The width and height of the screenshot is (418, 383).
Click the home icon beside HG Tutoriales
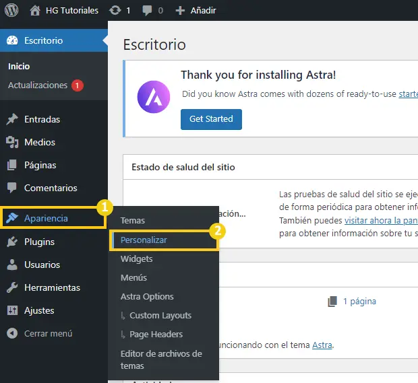pyautogui.click(x=35, y=10)
